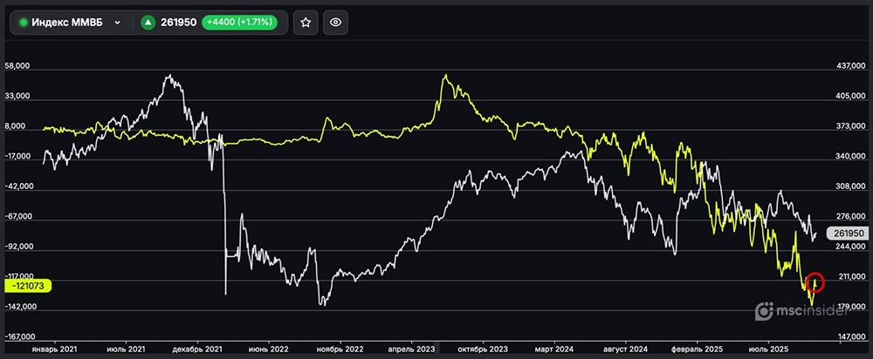
Task: Click the 244,000 right axis value
Action: coord(852,247)
